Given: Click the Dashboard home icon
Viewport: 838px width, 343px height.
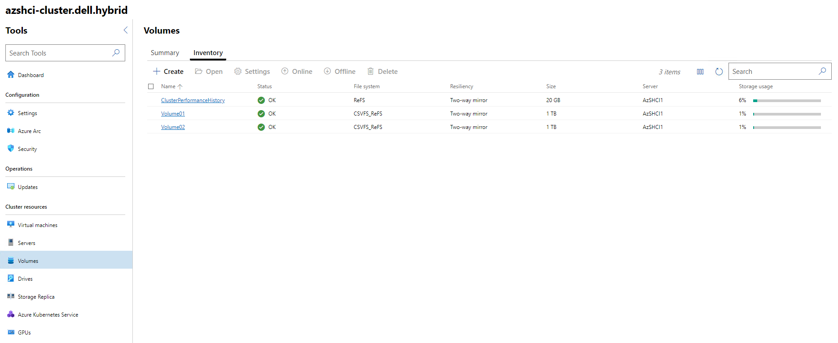Looking at the screenshot, I should (11, 75).
